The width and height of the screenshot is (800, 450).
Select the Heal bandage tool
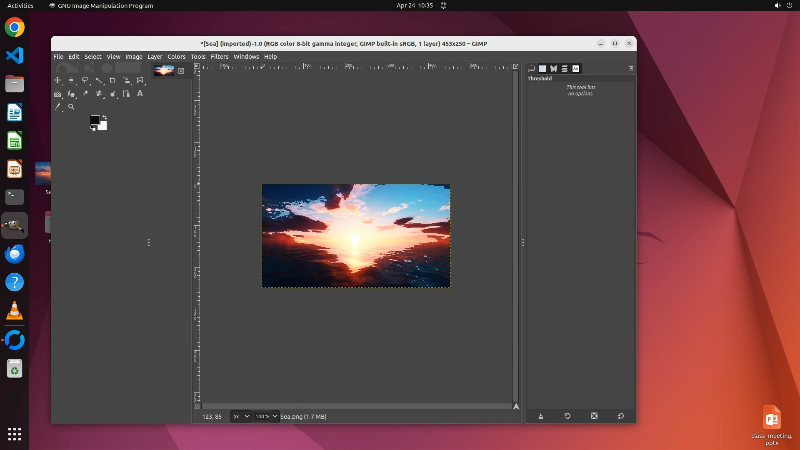click(99, 94)
